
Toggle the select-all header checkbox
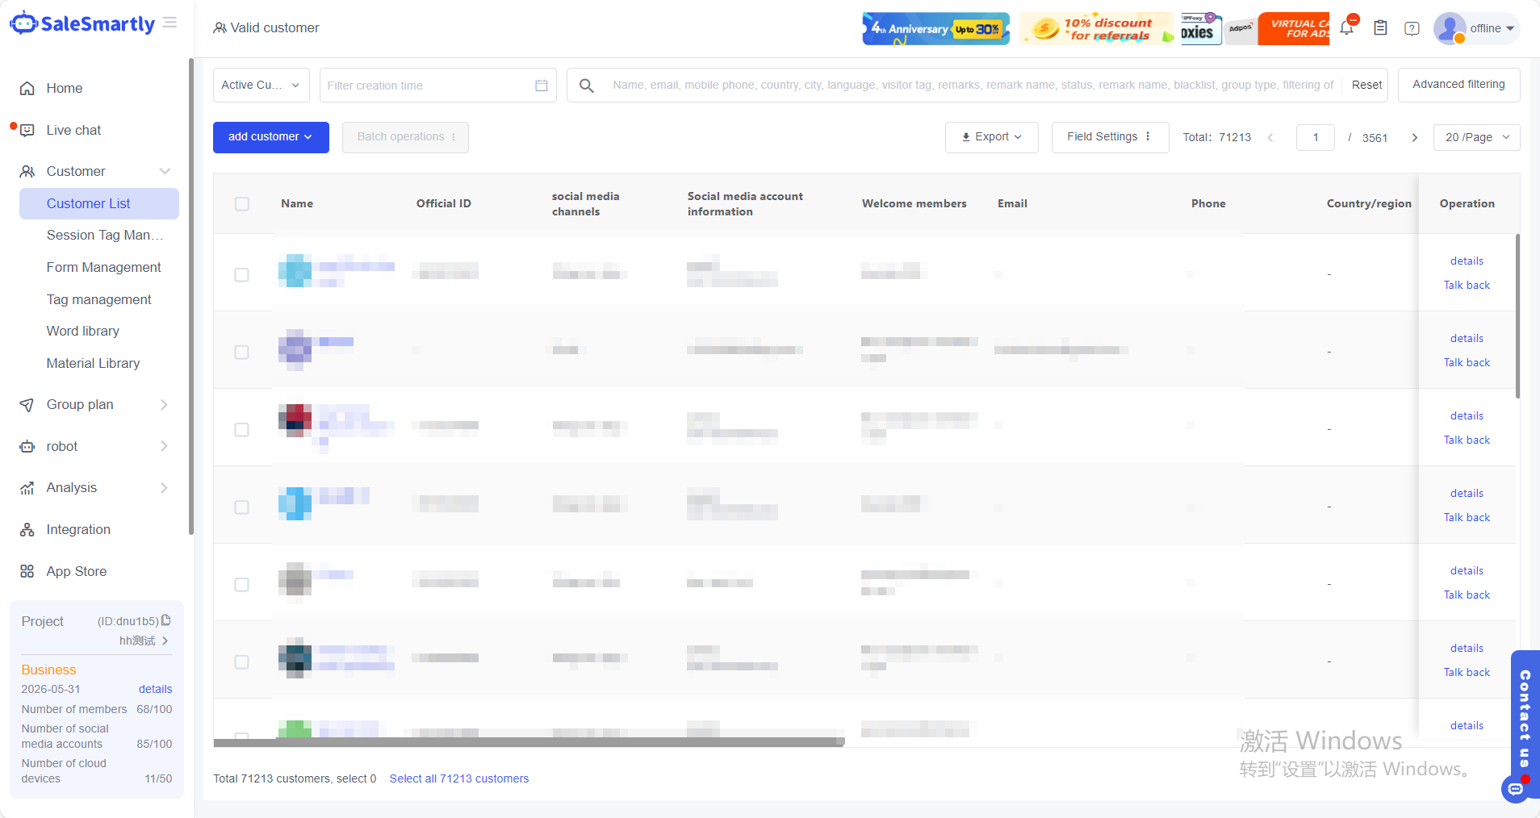(242, 204)
